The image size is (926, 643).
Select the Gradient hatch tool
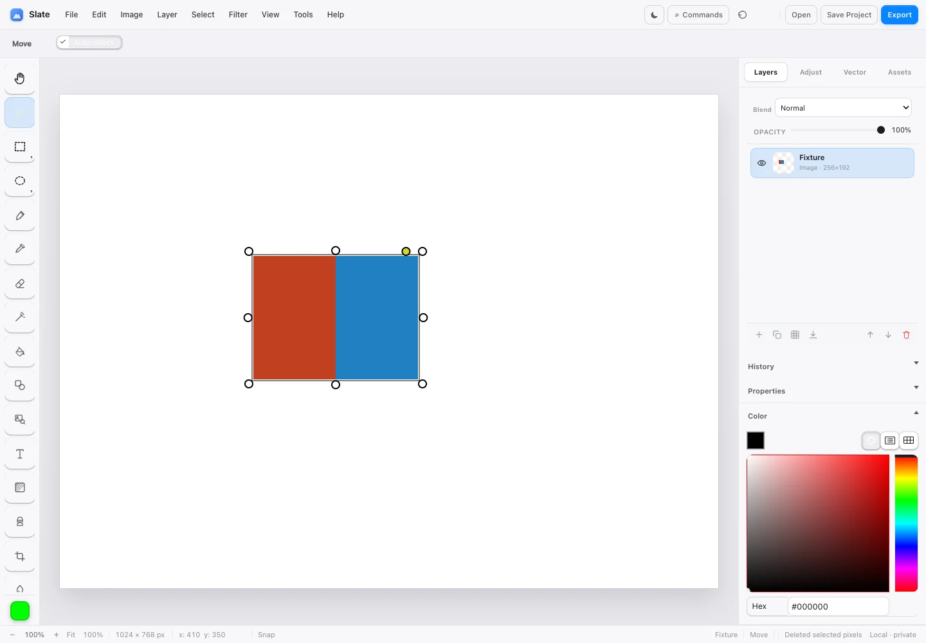20,487
